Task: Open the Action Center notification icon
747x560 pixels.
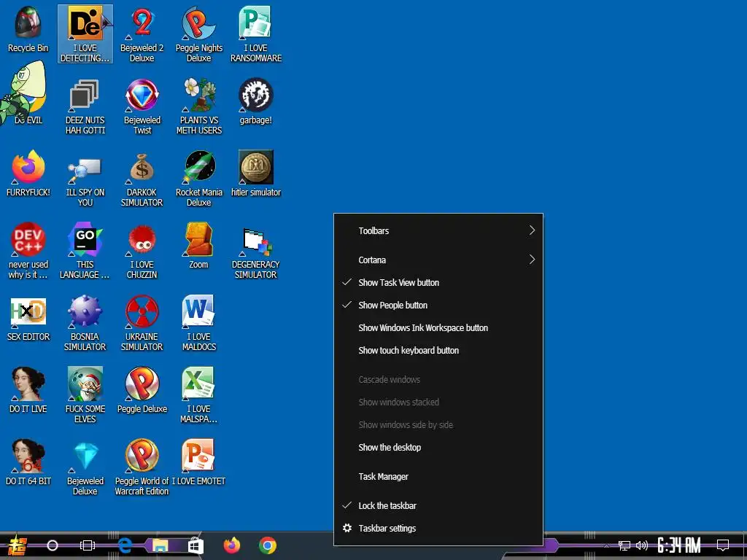Action: click(723, 545)
